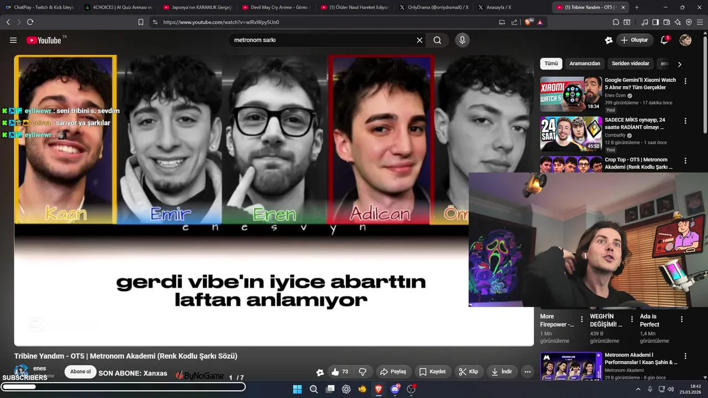708x398 pixels.
Task: Open the Leo AI sparkle icon
Action: (x=678, y=22)
